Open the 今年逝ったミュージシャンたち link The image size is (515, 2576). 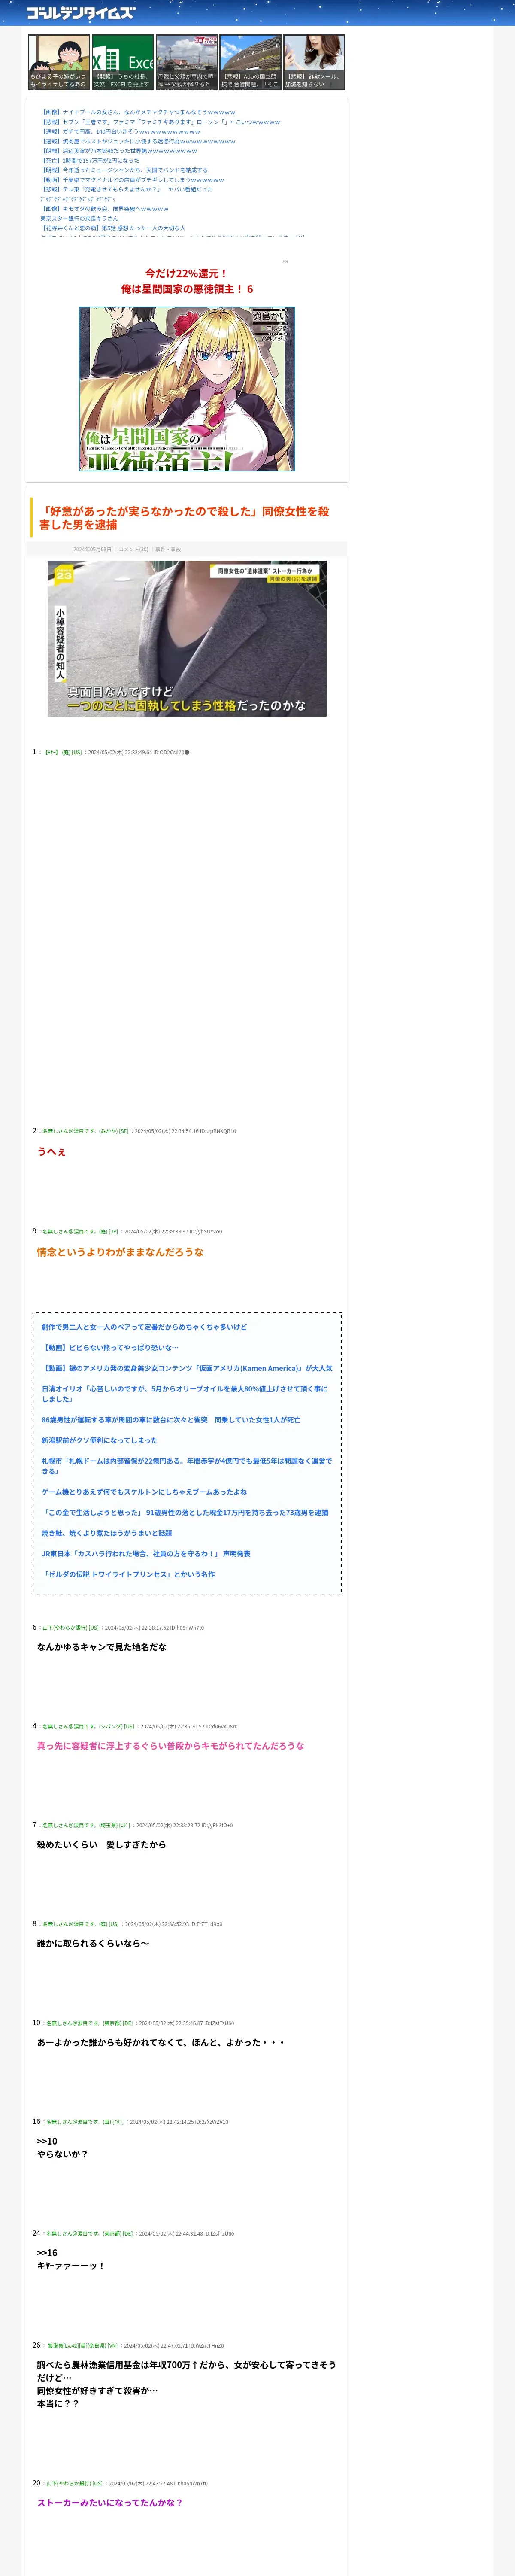(x=124, y=170)
